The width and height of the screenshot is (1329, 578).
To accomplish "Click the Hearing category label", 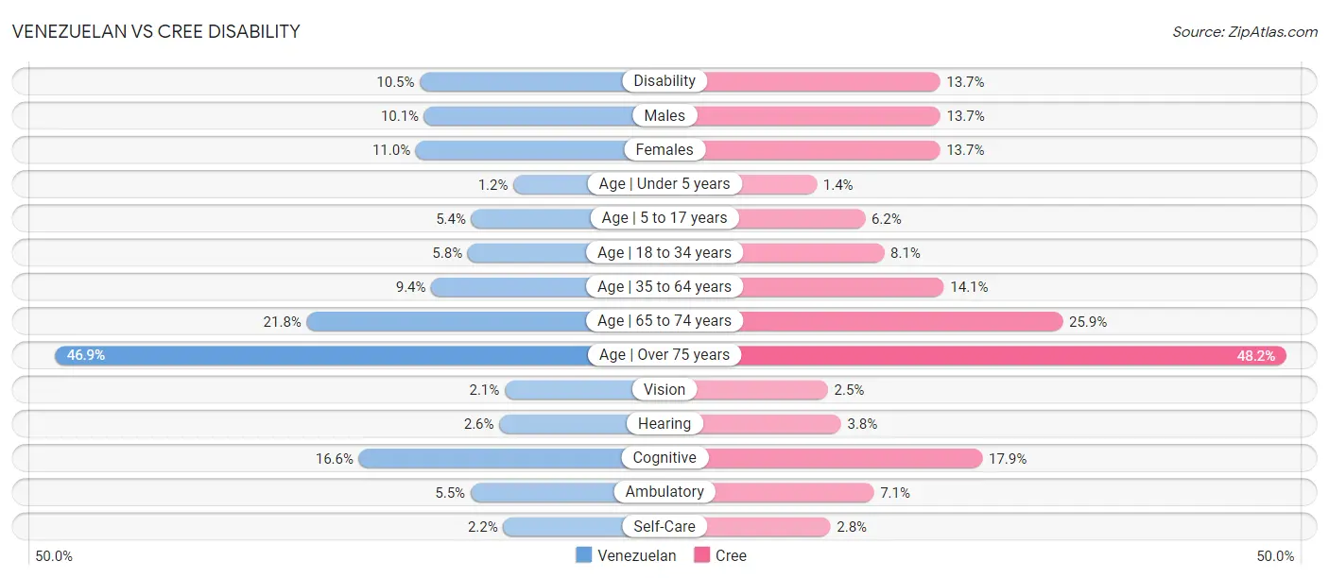I will tap(664, 423).
